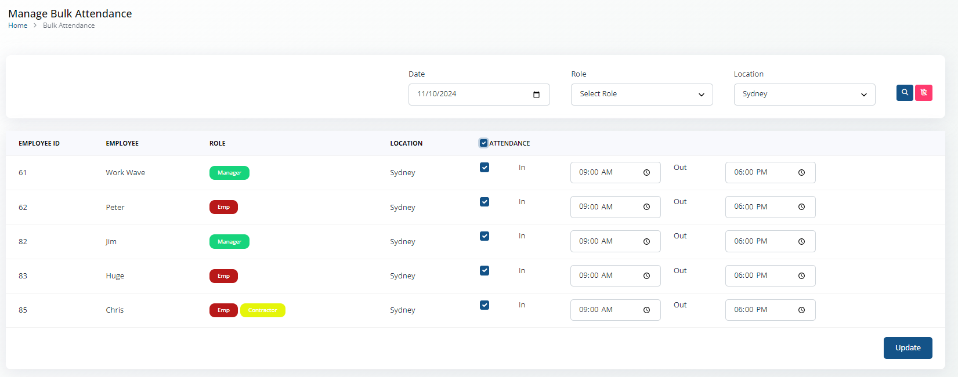Click Sydney location in Chris's row
This screenshot has height=377, width=958.
[403, 310]
